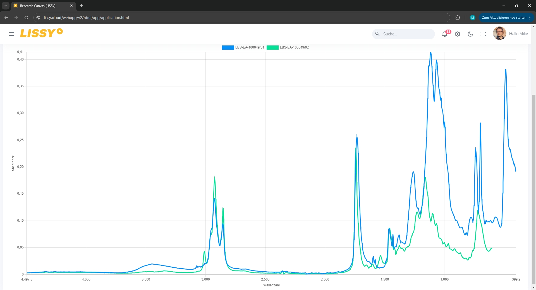Open the notifications bell

[x=445, y=34]
